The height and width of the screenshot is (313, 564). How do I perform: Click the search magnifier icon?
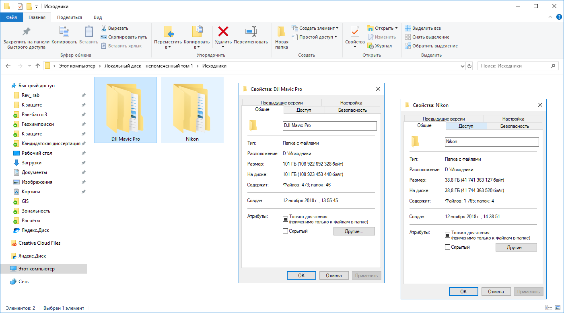pos(554,66)
